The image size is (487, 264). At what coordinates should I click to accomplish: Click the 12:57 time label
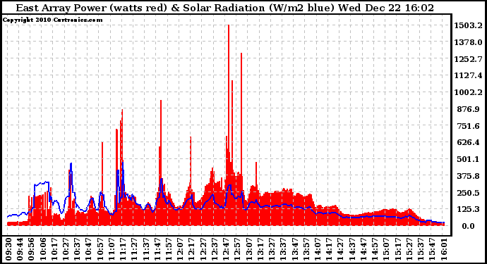pyautogui.click(x=238, y=249)
